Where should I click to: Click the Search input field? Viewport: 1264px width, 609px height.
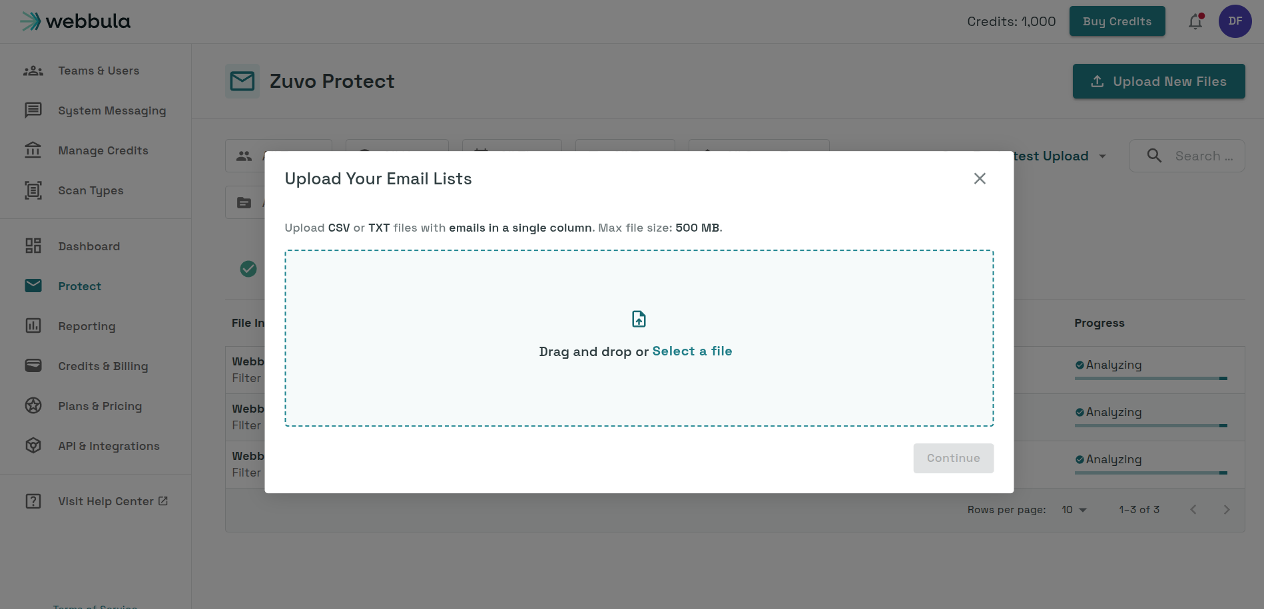(1187, 156)
